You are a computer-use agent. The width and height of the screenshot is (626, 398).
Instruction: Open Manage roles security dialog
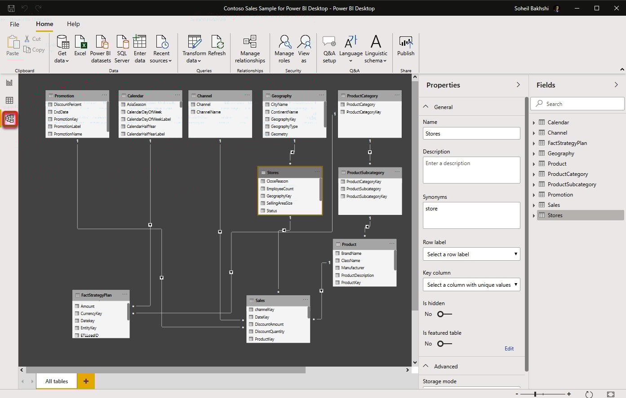[284, 49]
